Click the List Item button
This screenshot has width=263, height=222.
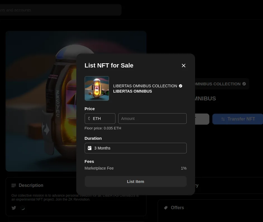point(136,182)
